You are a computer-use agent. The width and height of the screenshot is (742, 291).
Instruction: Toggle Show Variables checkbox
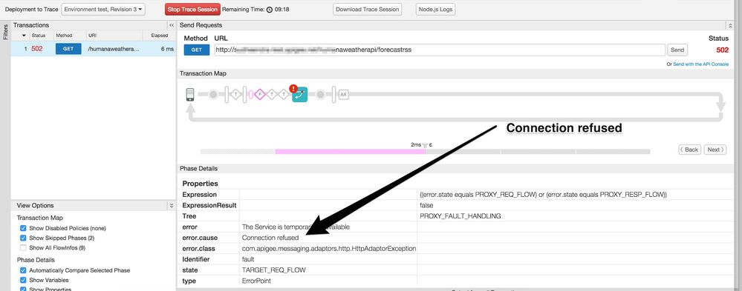pos(23,280)
